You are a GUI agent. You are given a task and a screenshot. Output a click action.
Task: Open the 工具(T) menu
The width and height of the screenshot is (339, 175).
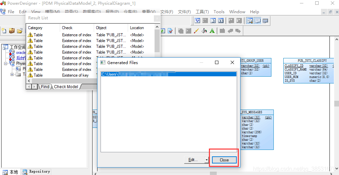202,12
